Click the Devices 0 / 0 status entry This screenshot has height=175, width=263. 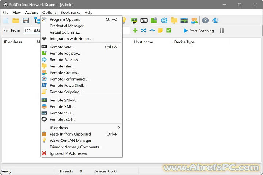click(x=105, y=171)
